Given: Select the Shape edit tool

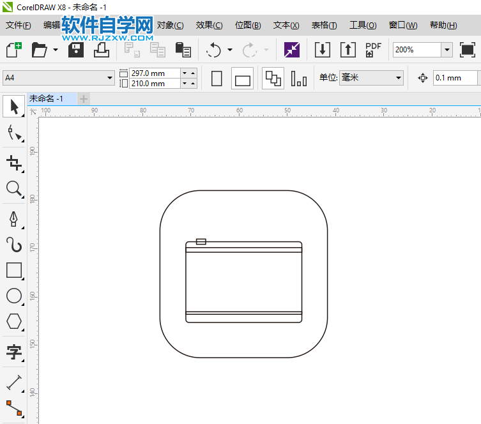Looking at the screenshot, I should [x=14, y=133].
